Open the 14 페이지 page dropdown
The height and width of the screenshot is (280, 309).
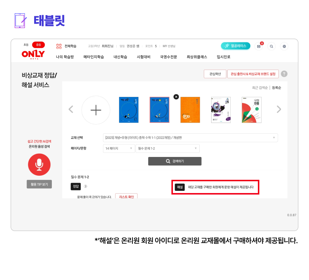click(x=119, y=148)
